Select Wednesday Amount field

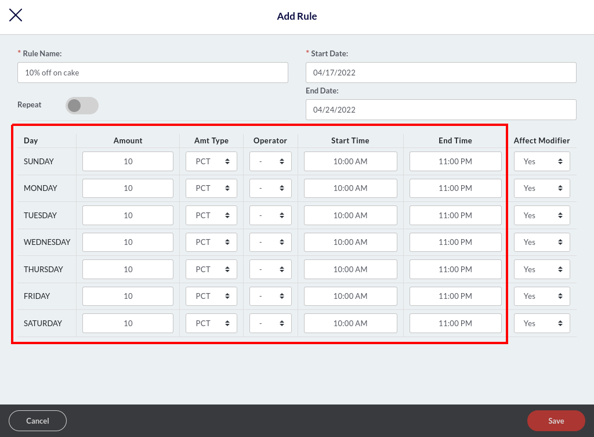[128, 242]
